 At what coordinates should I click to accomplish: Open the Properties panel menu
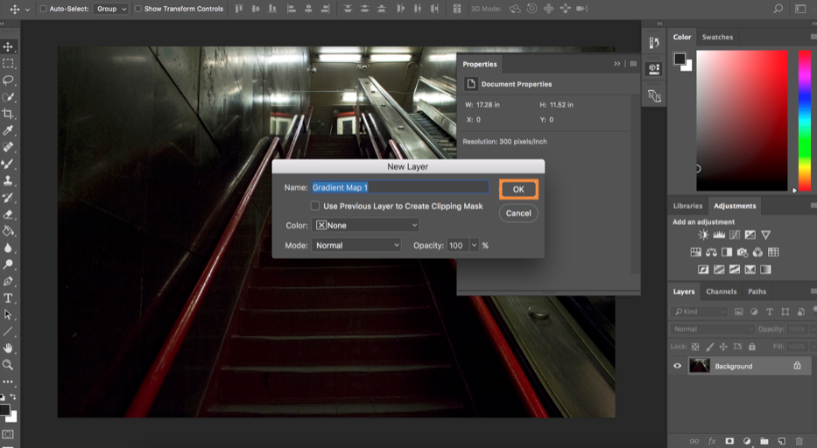(x=633, y=64)
